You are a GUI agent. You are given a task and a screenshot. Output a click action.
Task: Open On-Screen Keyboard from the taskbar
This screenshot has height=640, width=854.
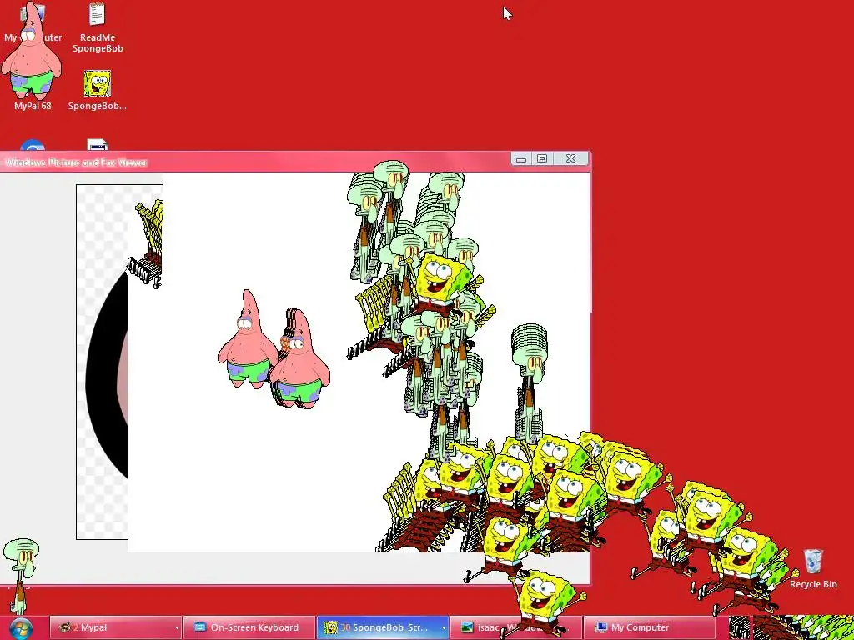[249, 627]
